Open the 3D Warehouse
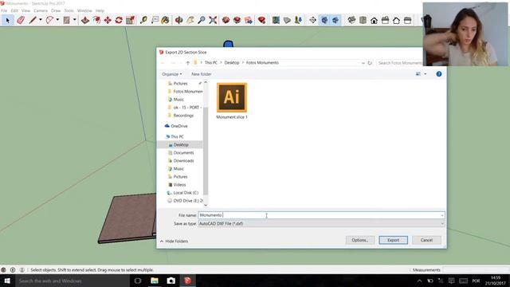The height and width of the screenshot is (287, 510). click(226, 21)
